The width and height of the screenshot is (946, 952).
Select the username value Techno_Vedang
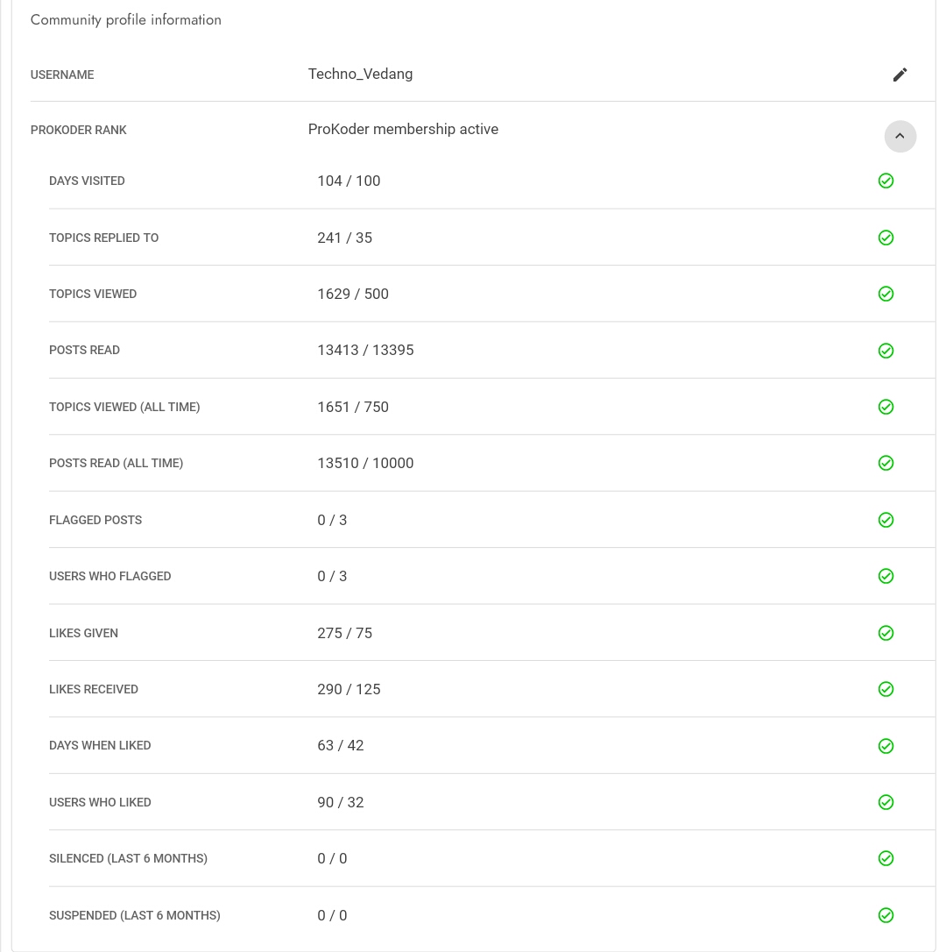[x=360, y=74]
